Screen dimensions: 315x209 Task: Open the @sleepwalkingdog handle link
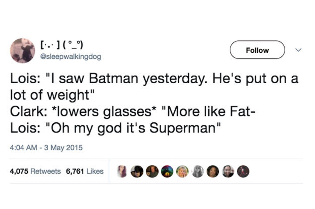click(x=71, y=57)
